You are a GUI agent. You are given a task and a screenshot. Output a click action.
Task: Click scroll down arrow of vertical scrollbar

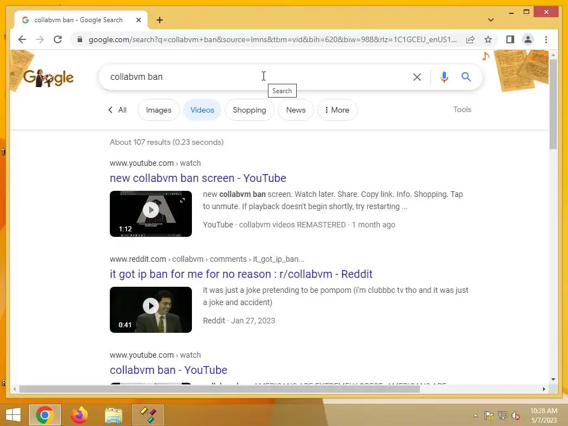pyautogui.click(x=553, y=379)
